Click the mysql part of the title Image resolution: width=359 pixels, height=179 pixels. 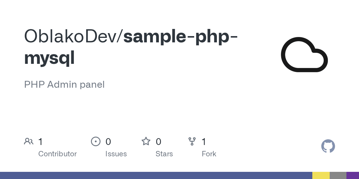(x=49, y=58)
